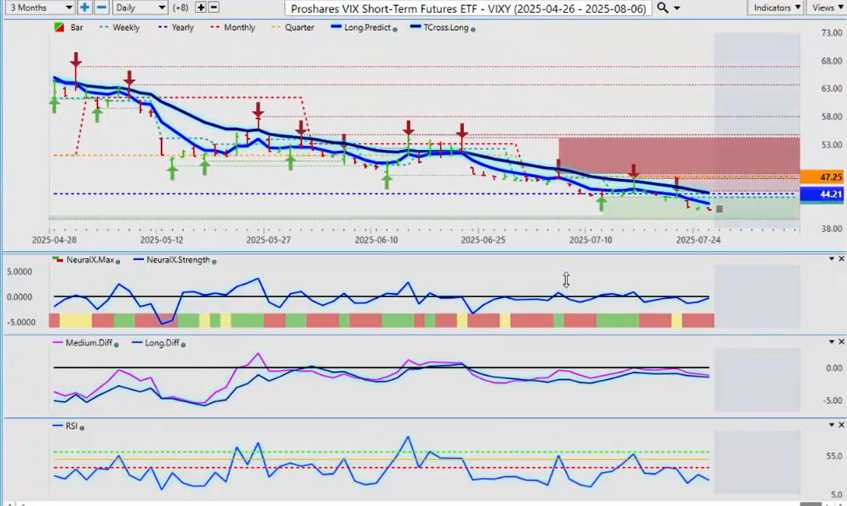
Task: Close the NeuralX indicator panel
Action: tap(840, 259)
